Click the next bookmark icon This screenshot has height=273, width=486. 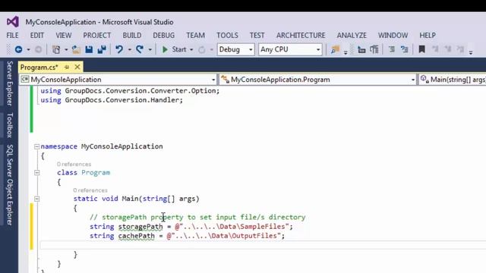click(x=448, y=49)
